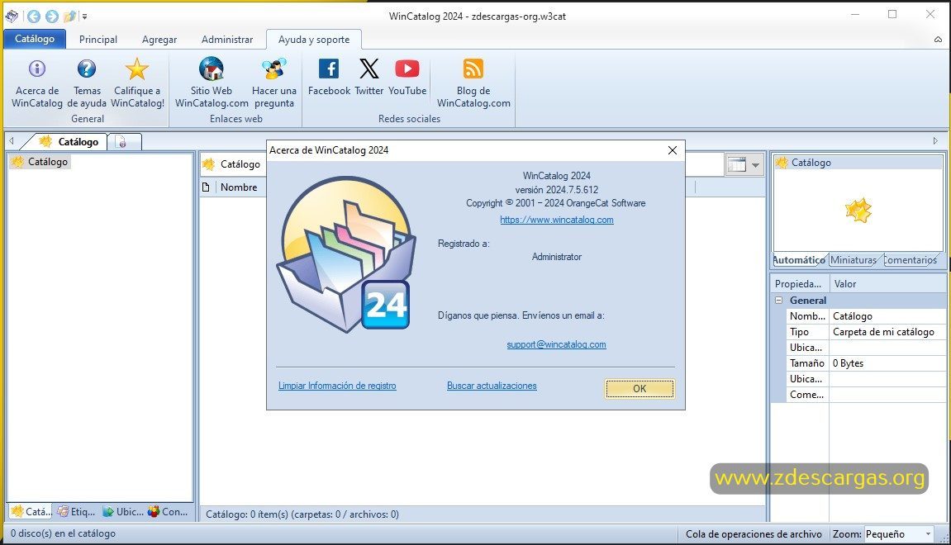Screen dimensions: 951x545
Task: Open Temas de ayuda help icon
Action: (x=87, y=69)
